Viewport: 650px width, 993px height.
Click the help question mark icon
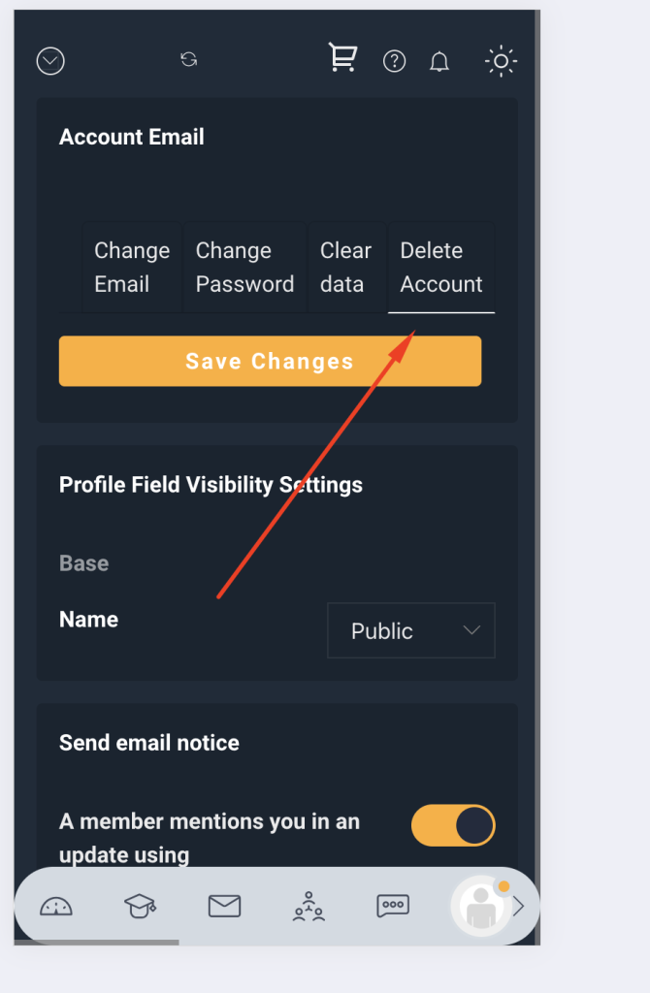394,61
